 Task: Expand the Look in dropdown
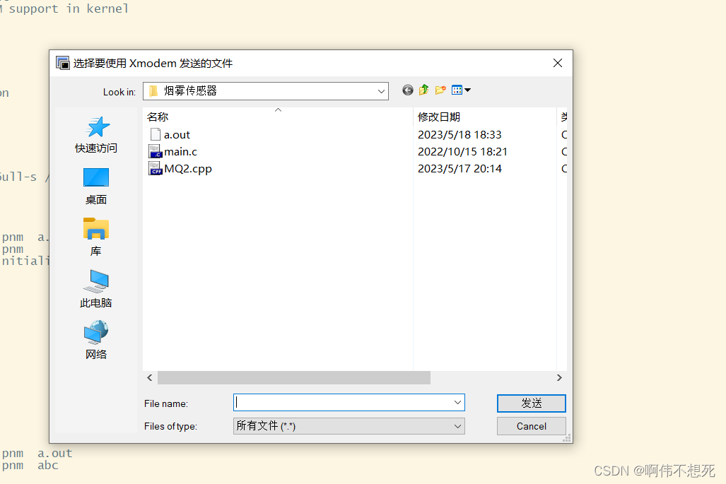(381, 90)
